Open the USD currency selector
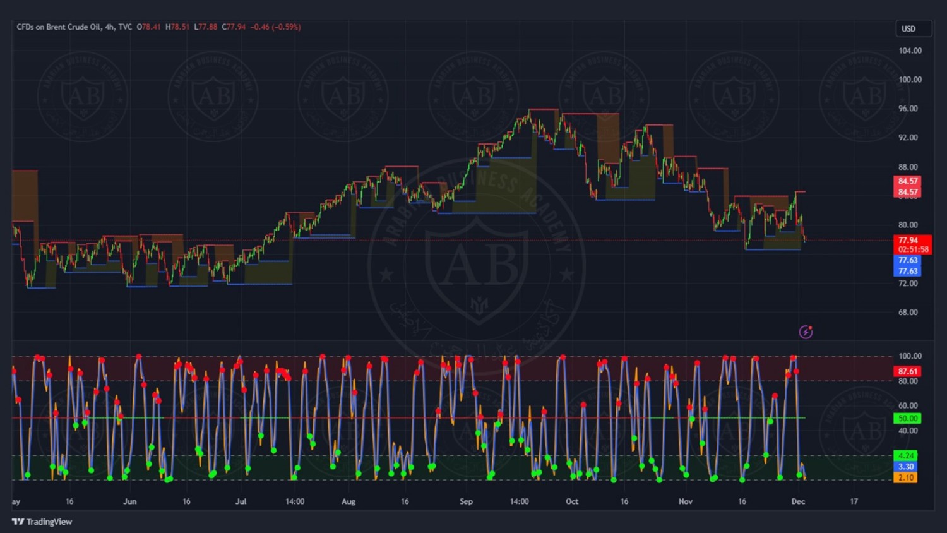 [913, 28]
